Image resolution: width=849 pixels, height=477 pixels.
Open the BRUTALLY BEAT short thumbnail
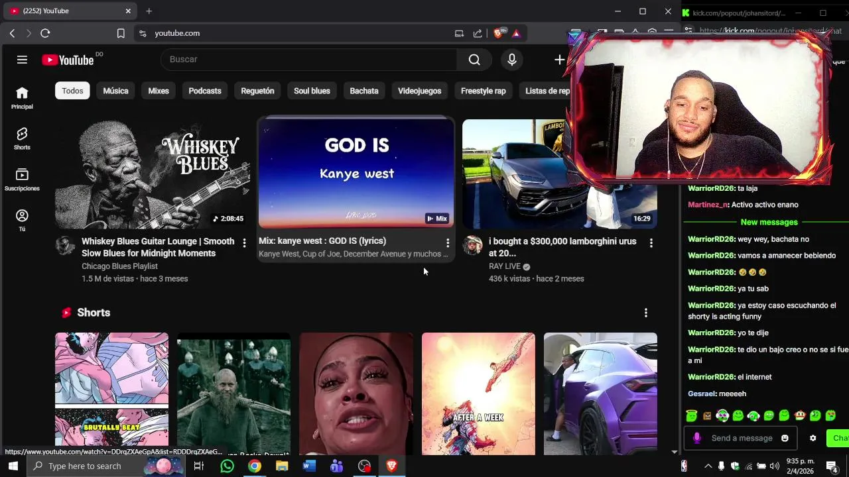point(111,394)
